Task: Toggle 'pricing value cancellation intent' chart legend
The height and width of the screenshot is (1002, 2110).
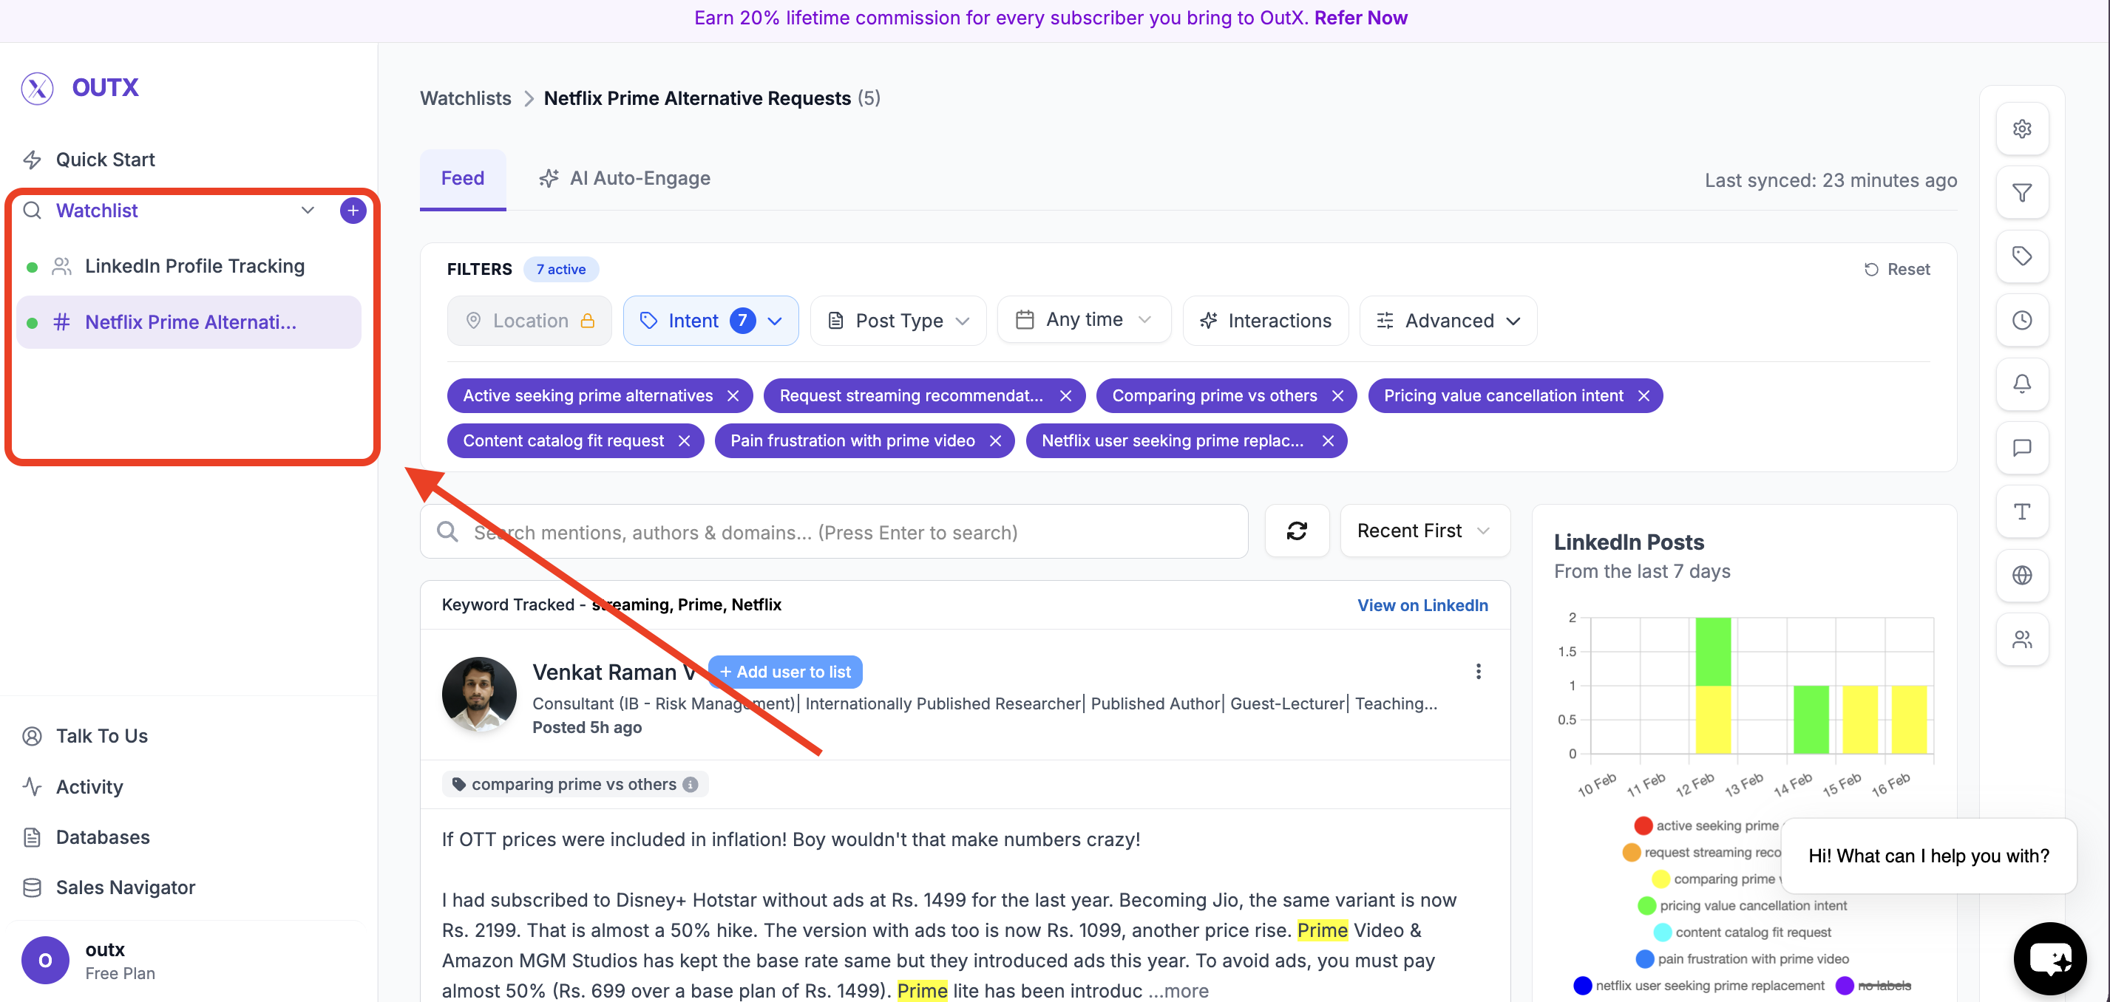Action: pos(1752,904)
